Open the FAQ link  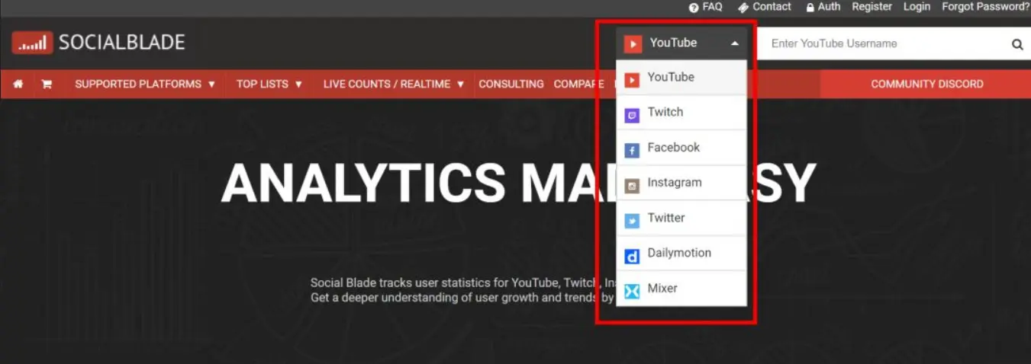coord(705,7)
